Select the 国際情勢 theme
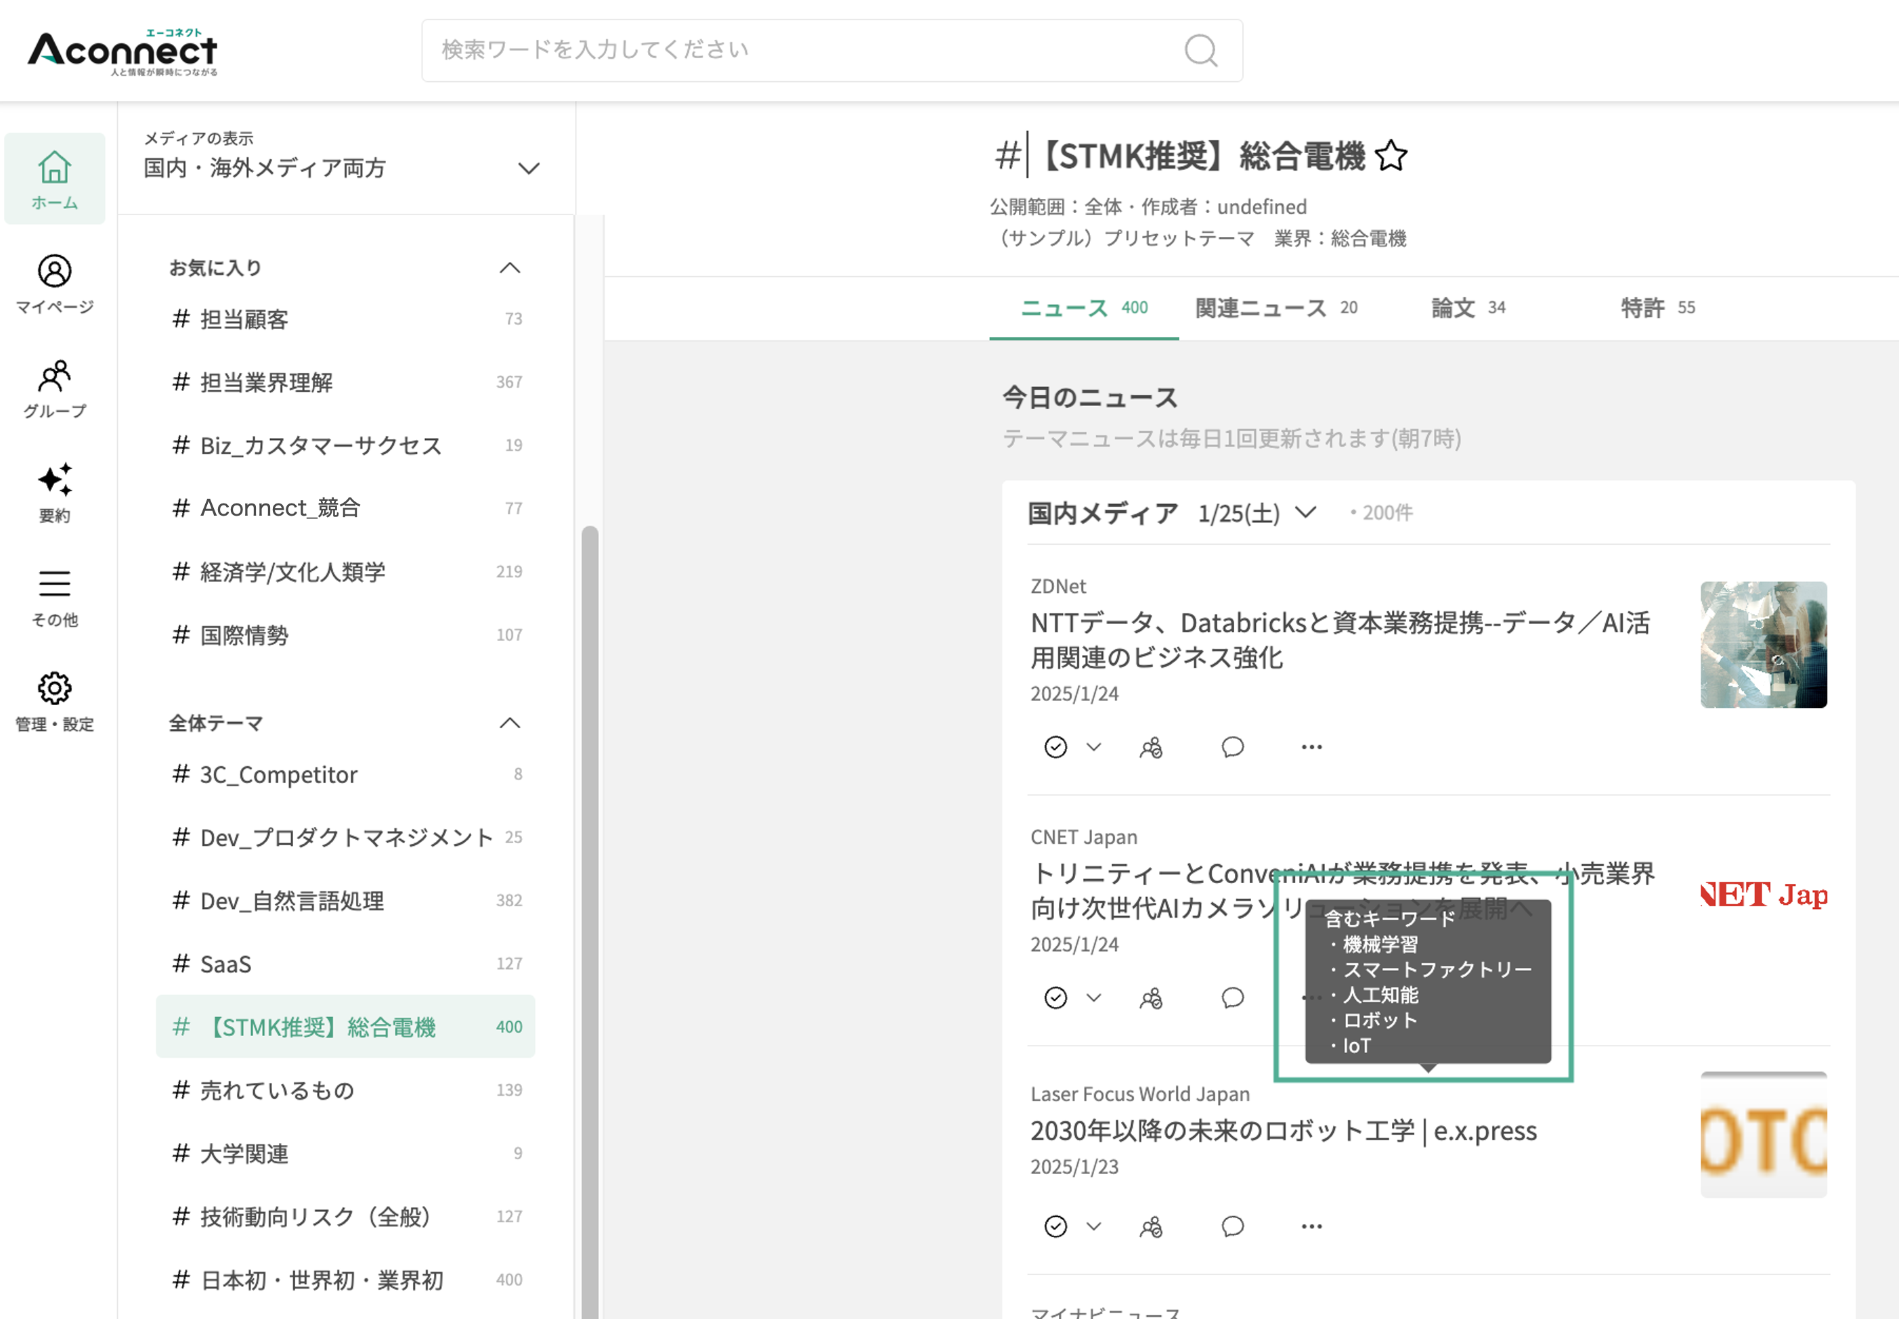 tap(346, 635)
